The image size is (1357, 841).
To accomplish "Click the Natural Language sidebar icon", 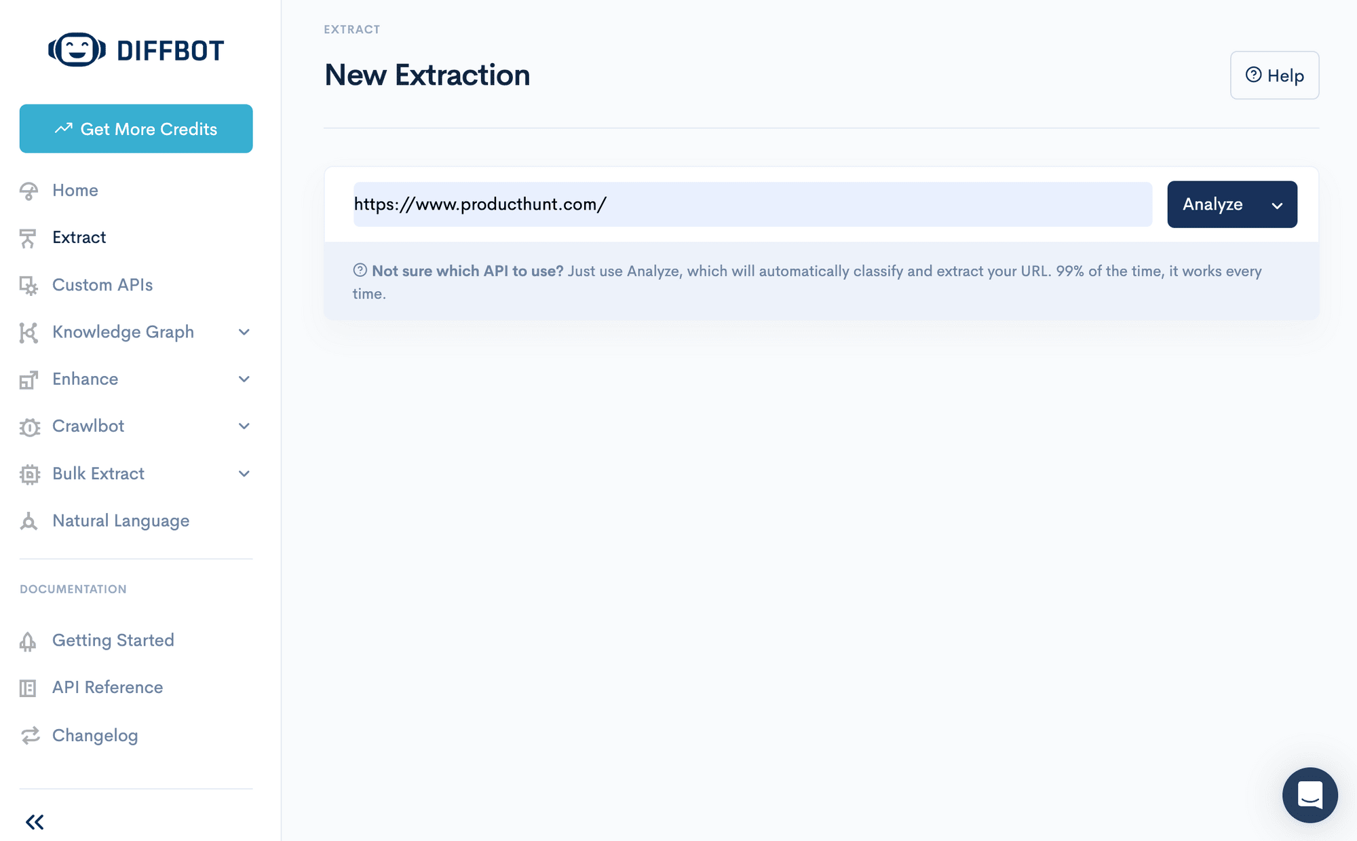I will tap(29, 521).
